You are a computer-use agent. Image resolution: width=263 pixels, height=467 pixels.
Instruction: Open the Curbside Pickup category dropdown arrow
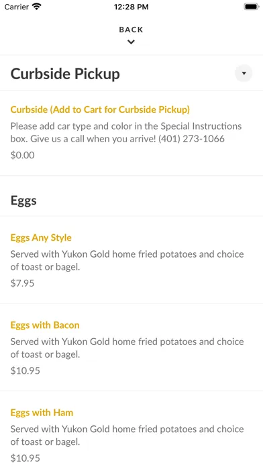click(x=244, y=73)
